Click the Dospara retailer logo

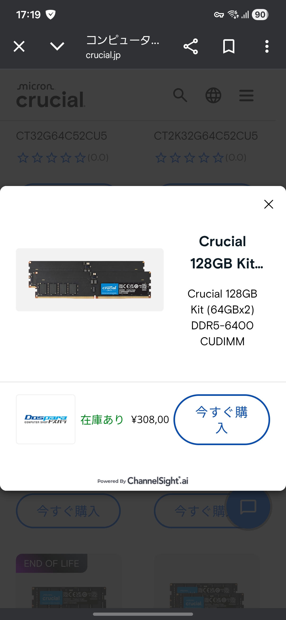46,419
